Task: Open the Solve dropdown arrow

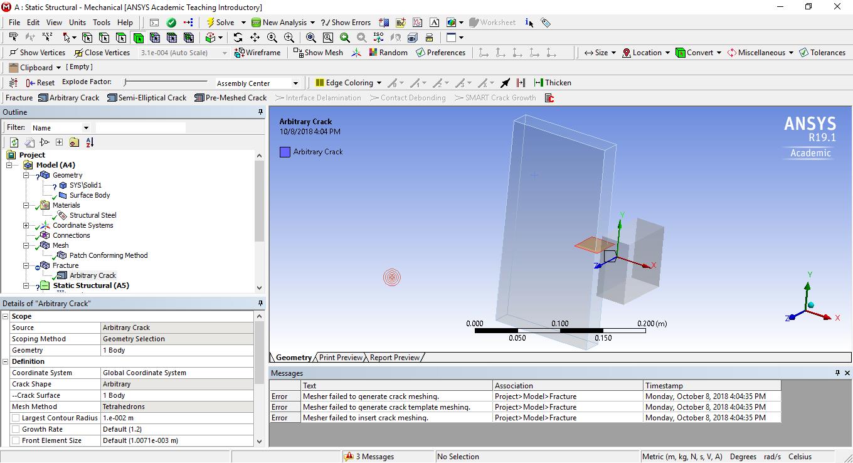Action: coord(243,23)
